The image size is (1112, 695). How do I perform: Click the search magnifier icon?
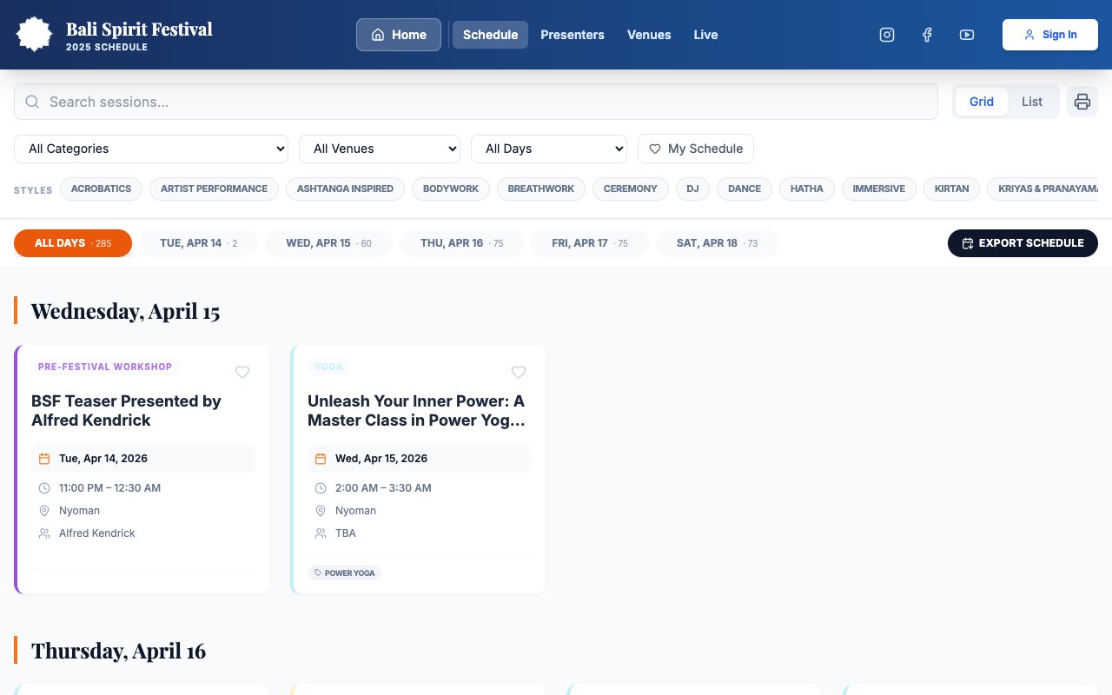[x=32, y=102]
